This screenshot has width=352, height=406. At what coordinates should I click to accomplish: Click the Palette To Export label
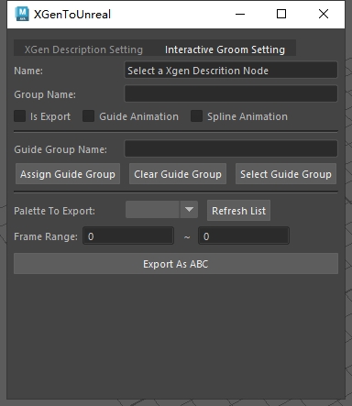54,211
